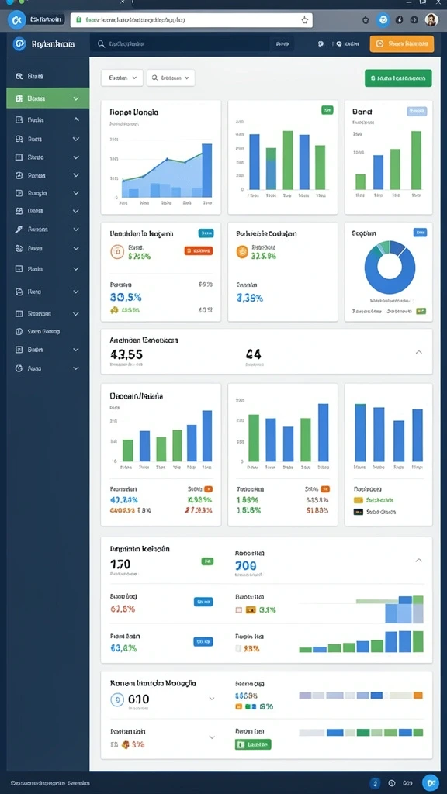This screenshot has height=794, width=447.
Task: Click the green action button above the charts
Action: point(398,78)
